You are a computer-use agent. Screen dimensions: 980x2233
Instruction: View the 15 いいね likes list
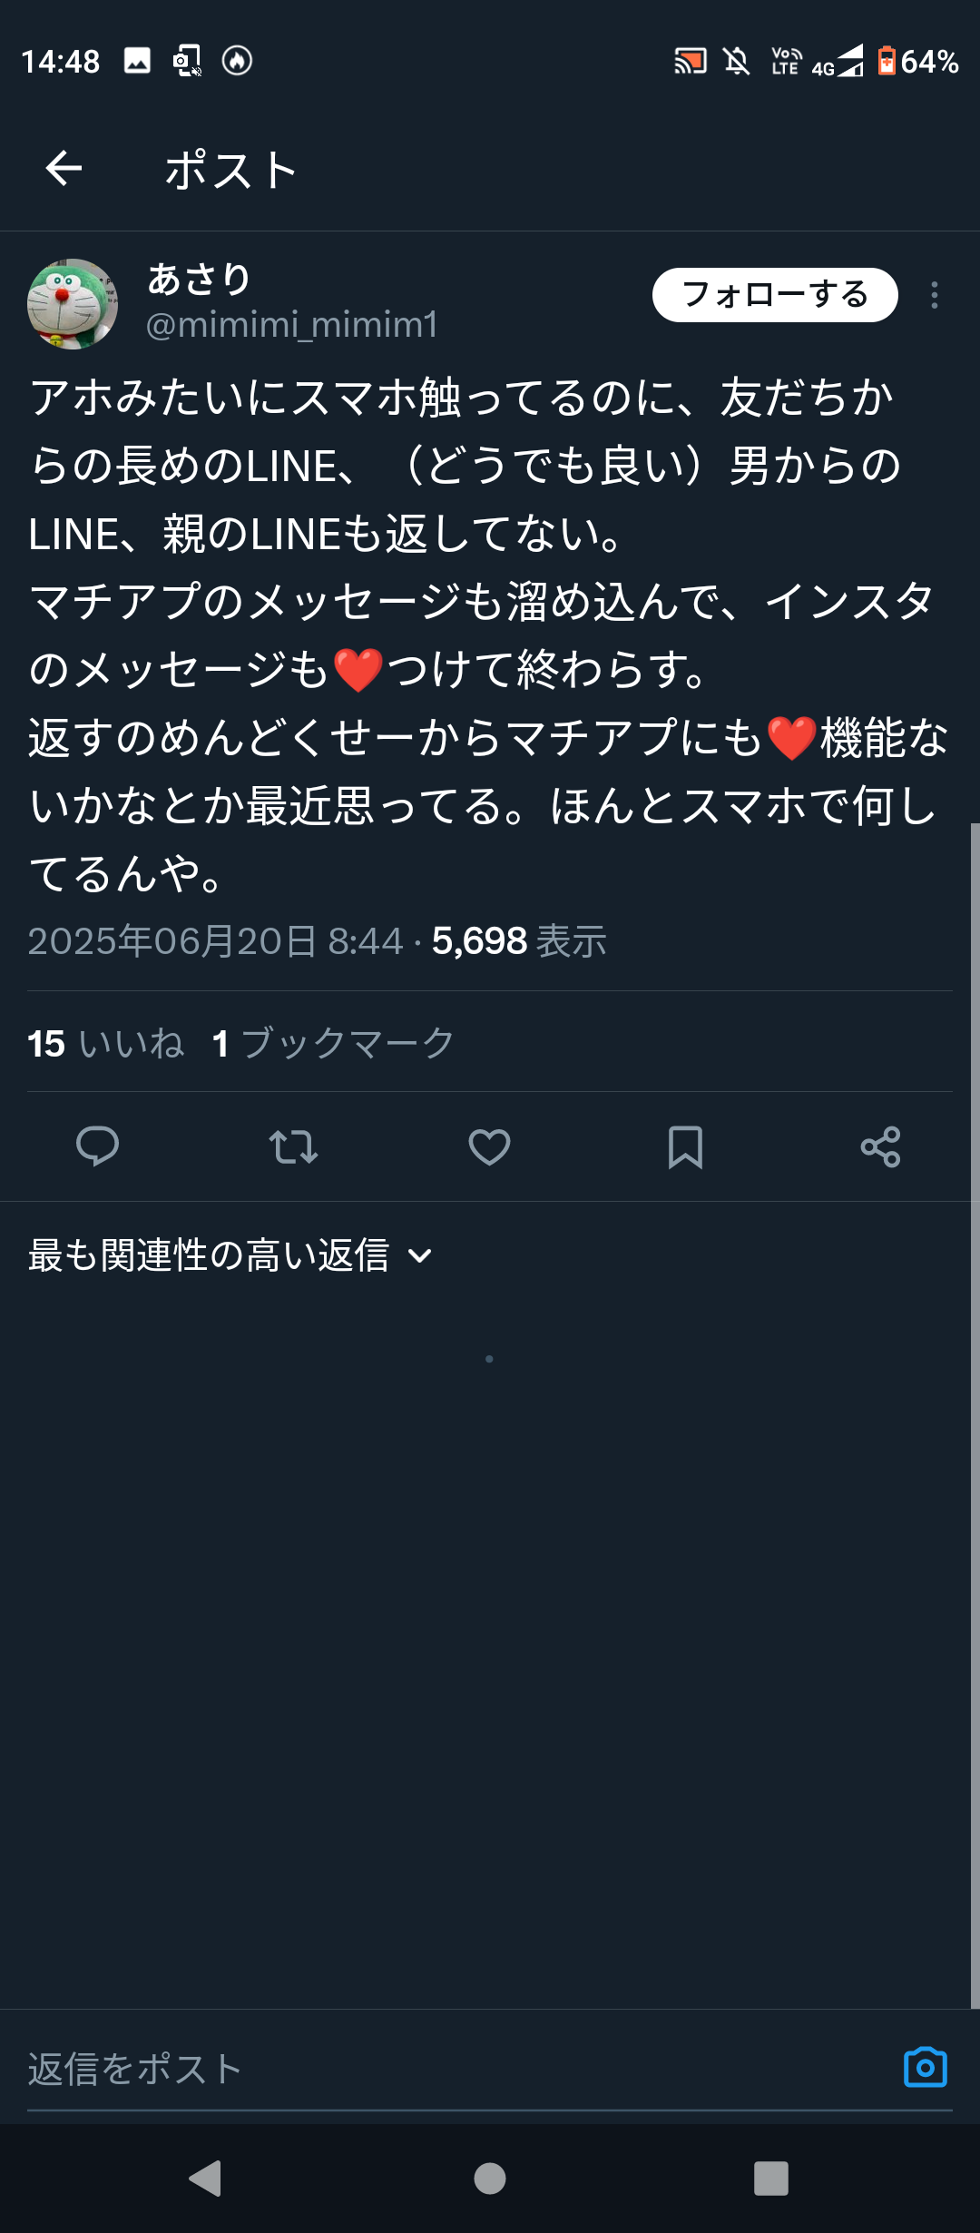coord(106,1044)
